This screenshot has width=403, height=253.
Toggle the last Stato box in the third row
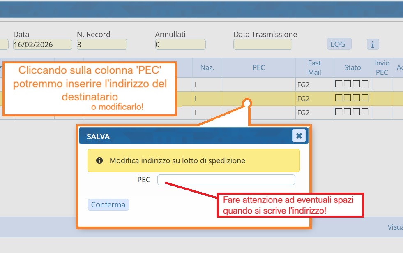click(365, 112)
